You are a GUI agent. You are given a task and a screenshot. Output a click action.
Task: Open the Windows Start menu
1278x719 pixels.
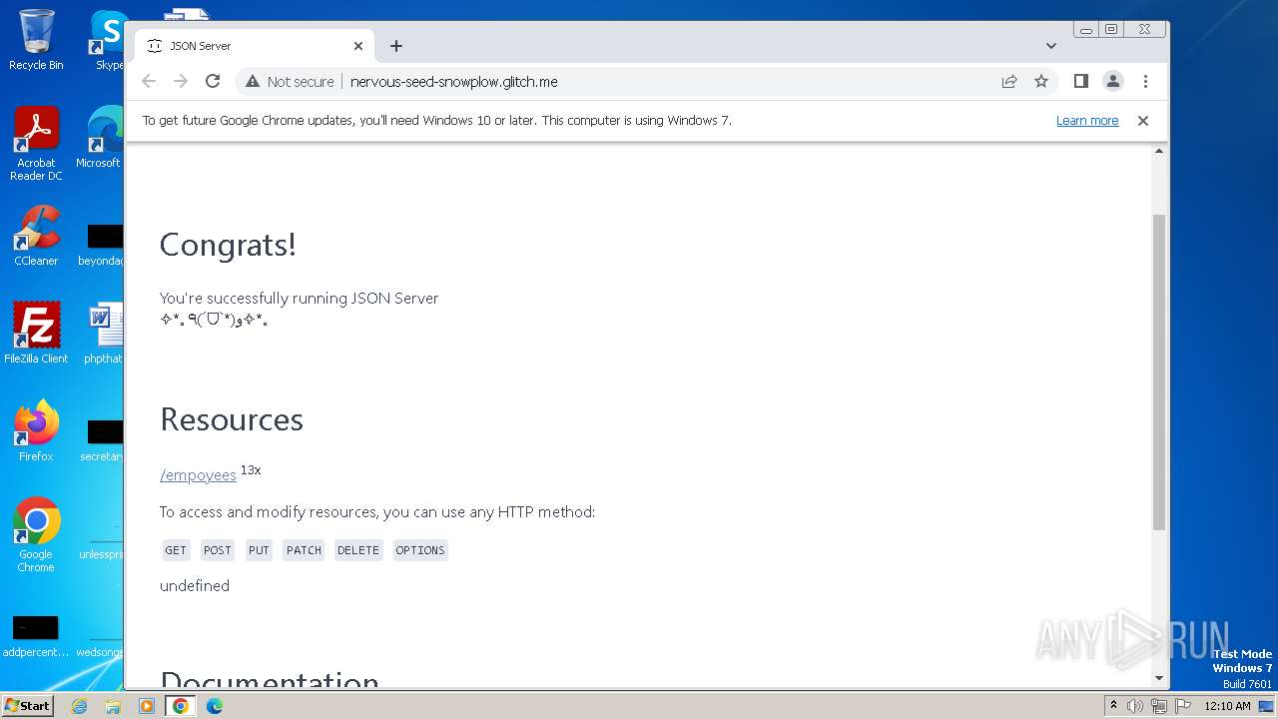[x=28, y=705]
